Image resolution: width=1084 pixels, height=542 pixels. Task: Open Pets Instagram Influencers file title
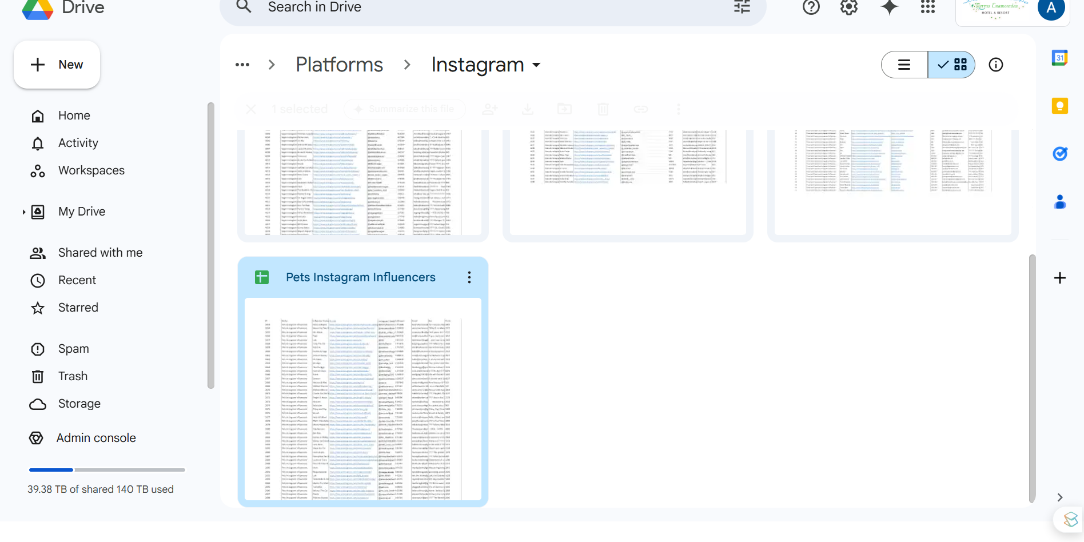coord(361,277)
